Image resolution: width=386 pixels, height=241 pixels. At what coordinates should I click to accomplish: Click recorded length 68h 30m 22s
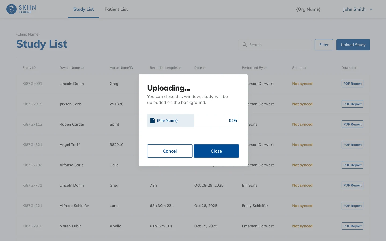point(161,206)
